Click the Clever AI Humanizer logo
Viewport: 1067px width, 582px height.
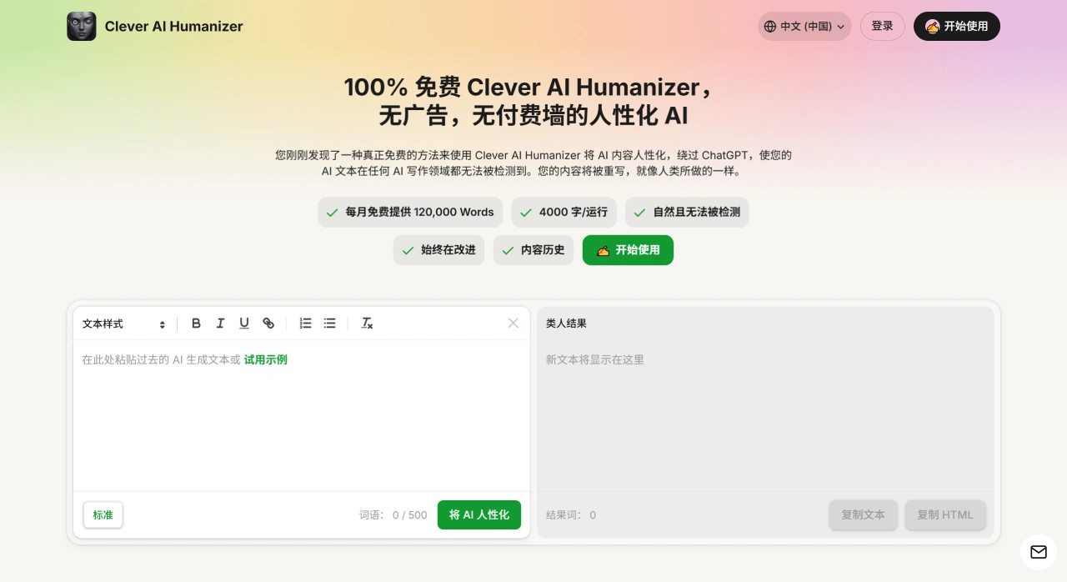[x=82, y=27]
